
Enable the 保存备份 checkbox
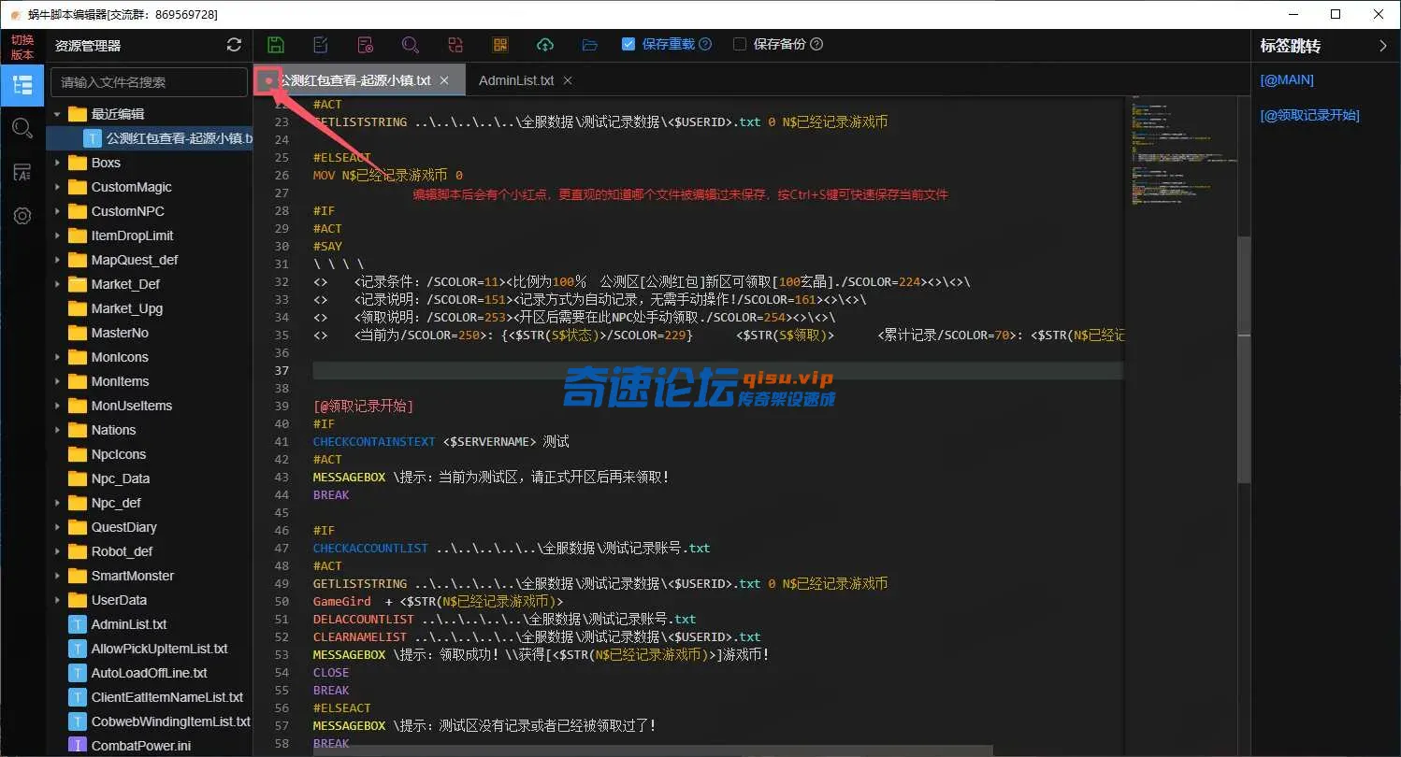coord(740,44)
